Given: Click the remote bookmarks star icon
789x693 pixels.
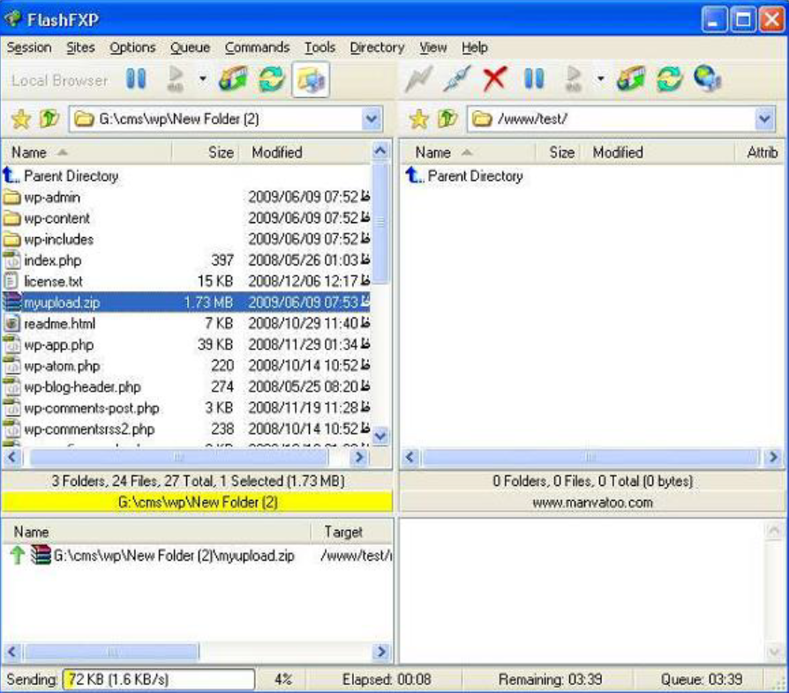Looking at the screenshot, I should click(x=418, y=119).
